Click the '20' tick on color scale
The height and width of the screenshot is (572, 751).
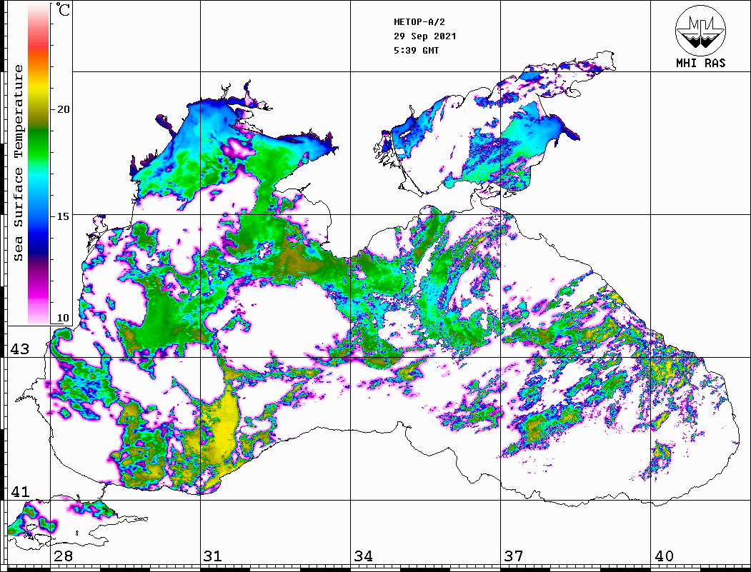point(63,109)
